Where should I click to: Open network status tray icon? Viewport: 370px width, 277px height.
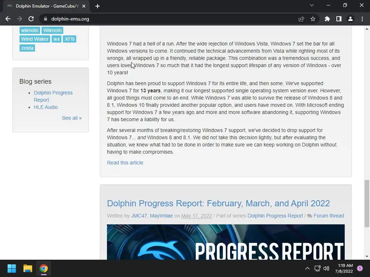click(317, 268)
